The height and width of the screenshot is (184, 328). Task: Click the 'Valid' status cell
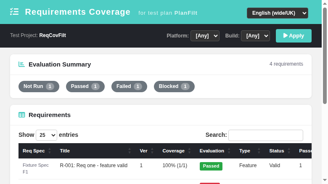pyautogui.click(x=275, y=165)
